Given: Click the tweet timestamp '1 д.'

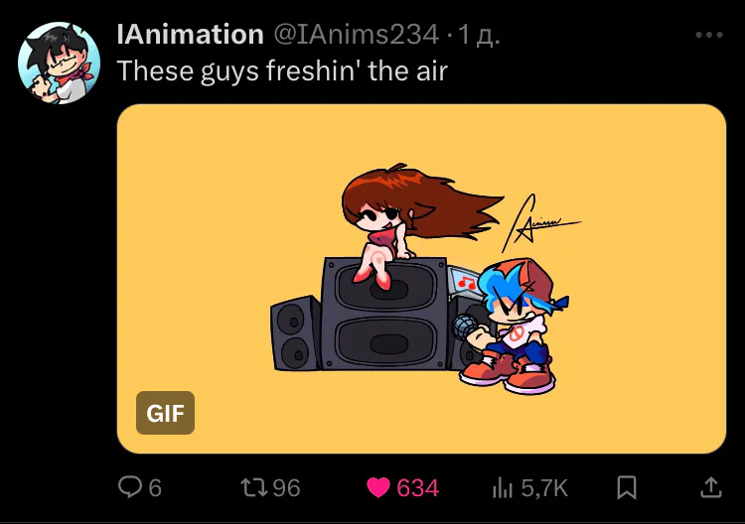Looking at the screenshot, I should (x=479, y=35).
